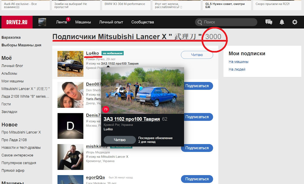Open GLS Нужен совет promo card
The width and height of the screenshot is (304, 184).
(227, 5)
